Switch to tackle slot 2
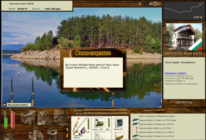Viewport: 206px width, 140px height. tap(67, 136)
